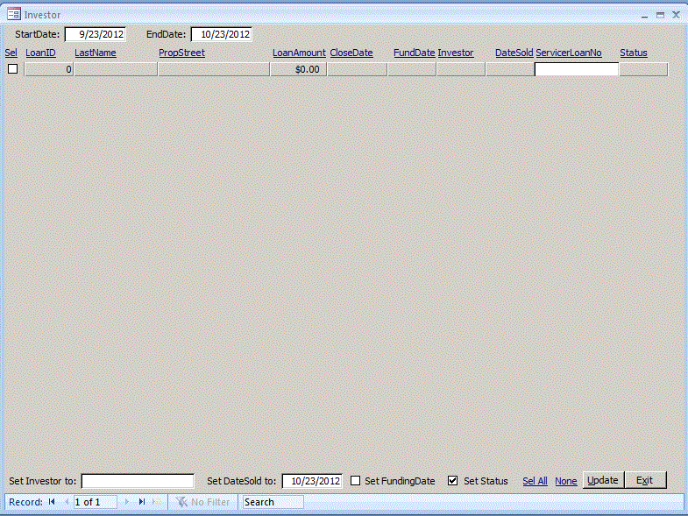This screenshot has width=688, height=516.
Task: Click the Update button
Action: click(x=602, y=480)
